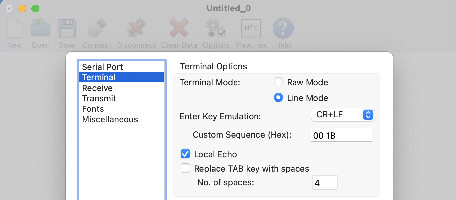Expand the Enter Key Emulation CR+LF dropdown
Viewport: 456px width, 200px height.
coord(343,115)
